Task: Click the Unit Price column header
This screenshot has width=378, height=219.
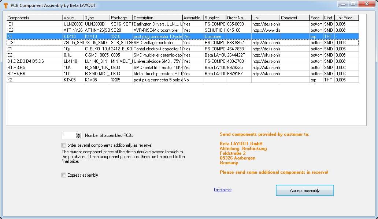Action: (346, 18)
